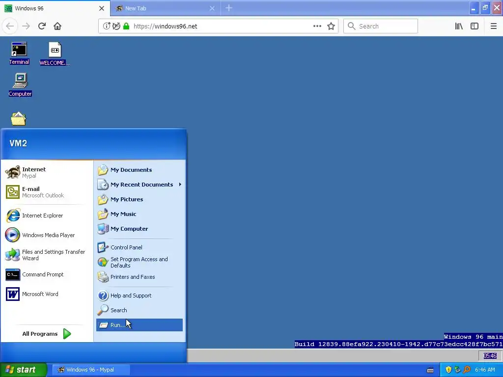Image resolution: width=503 pixels, height=377 pixels.
Task: Open the hamburger application menu
Action: (493, 26)
